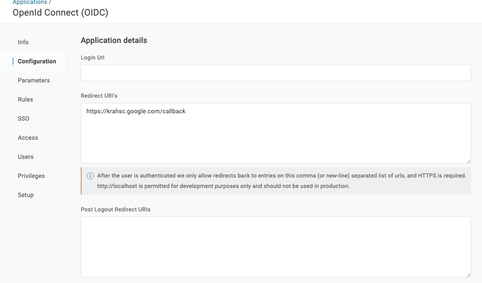Click the Post Logout textarea resize handle
The height and width of the screenshot is (283, 482).
(469, 275)
